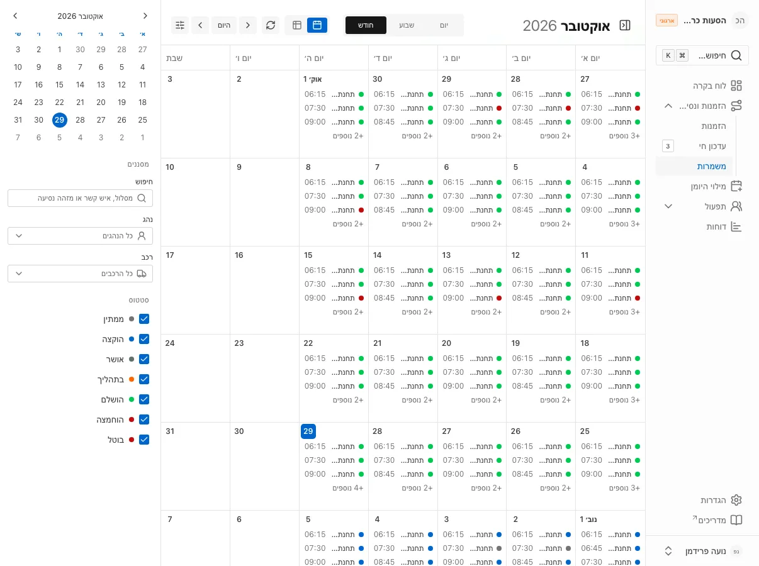Screen dimensions: 759x566
Task: Focus the filters search field for route or contact
Action: (x=80, y=198)
